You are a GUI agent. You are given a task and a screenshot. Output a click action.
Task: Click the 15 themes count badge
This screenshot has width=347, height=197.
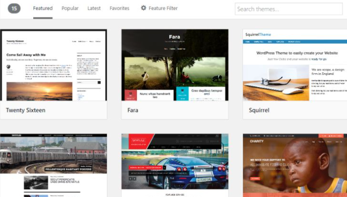(x=14, y=9)
